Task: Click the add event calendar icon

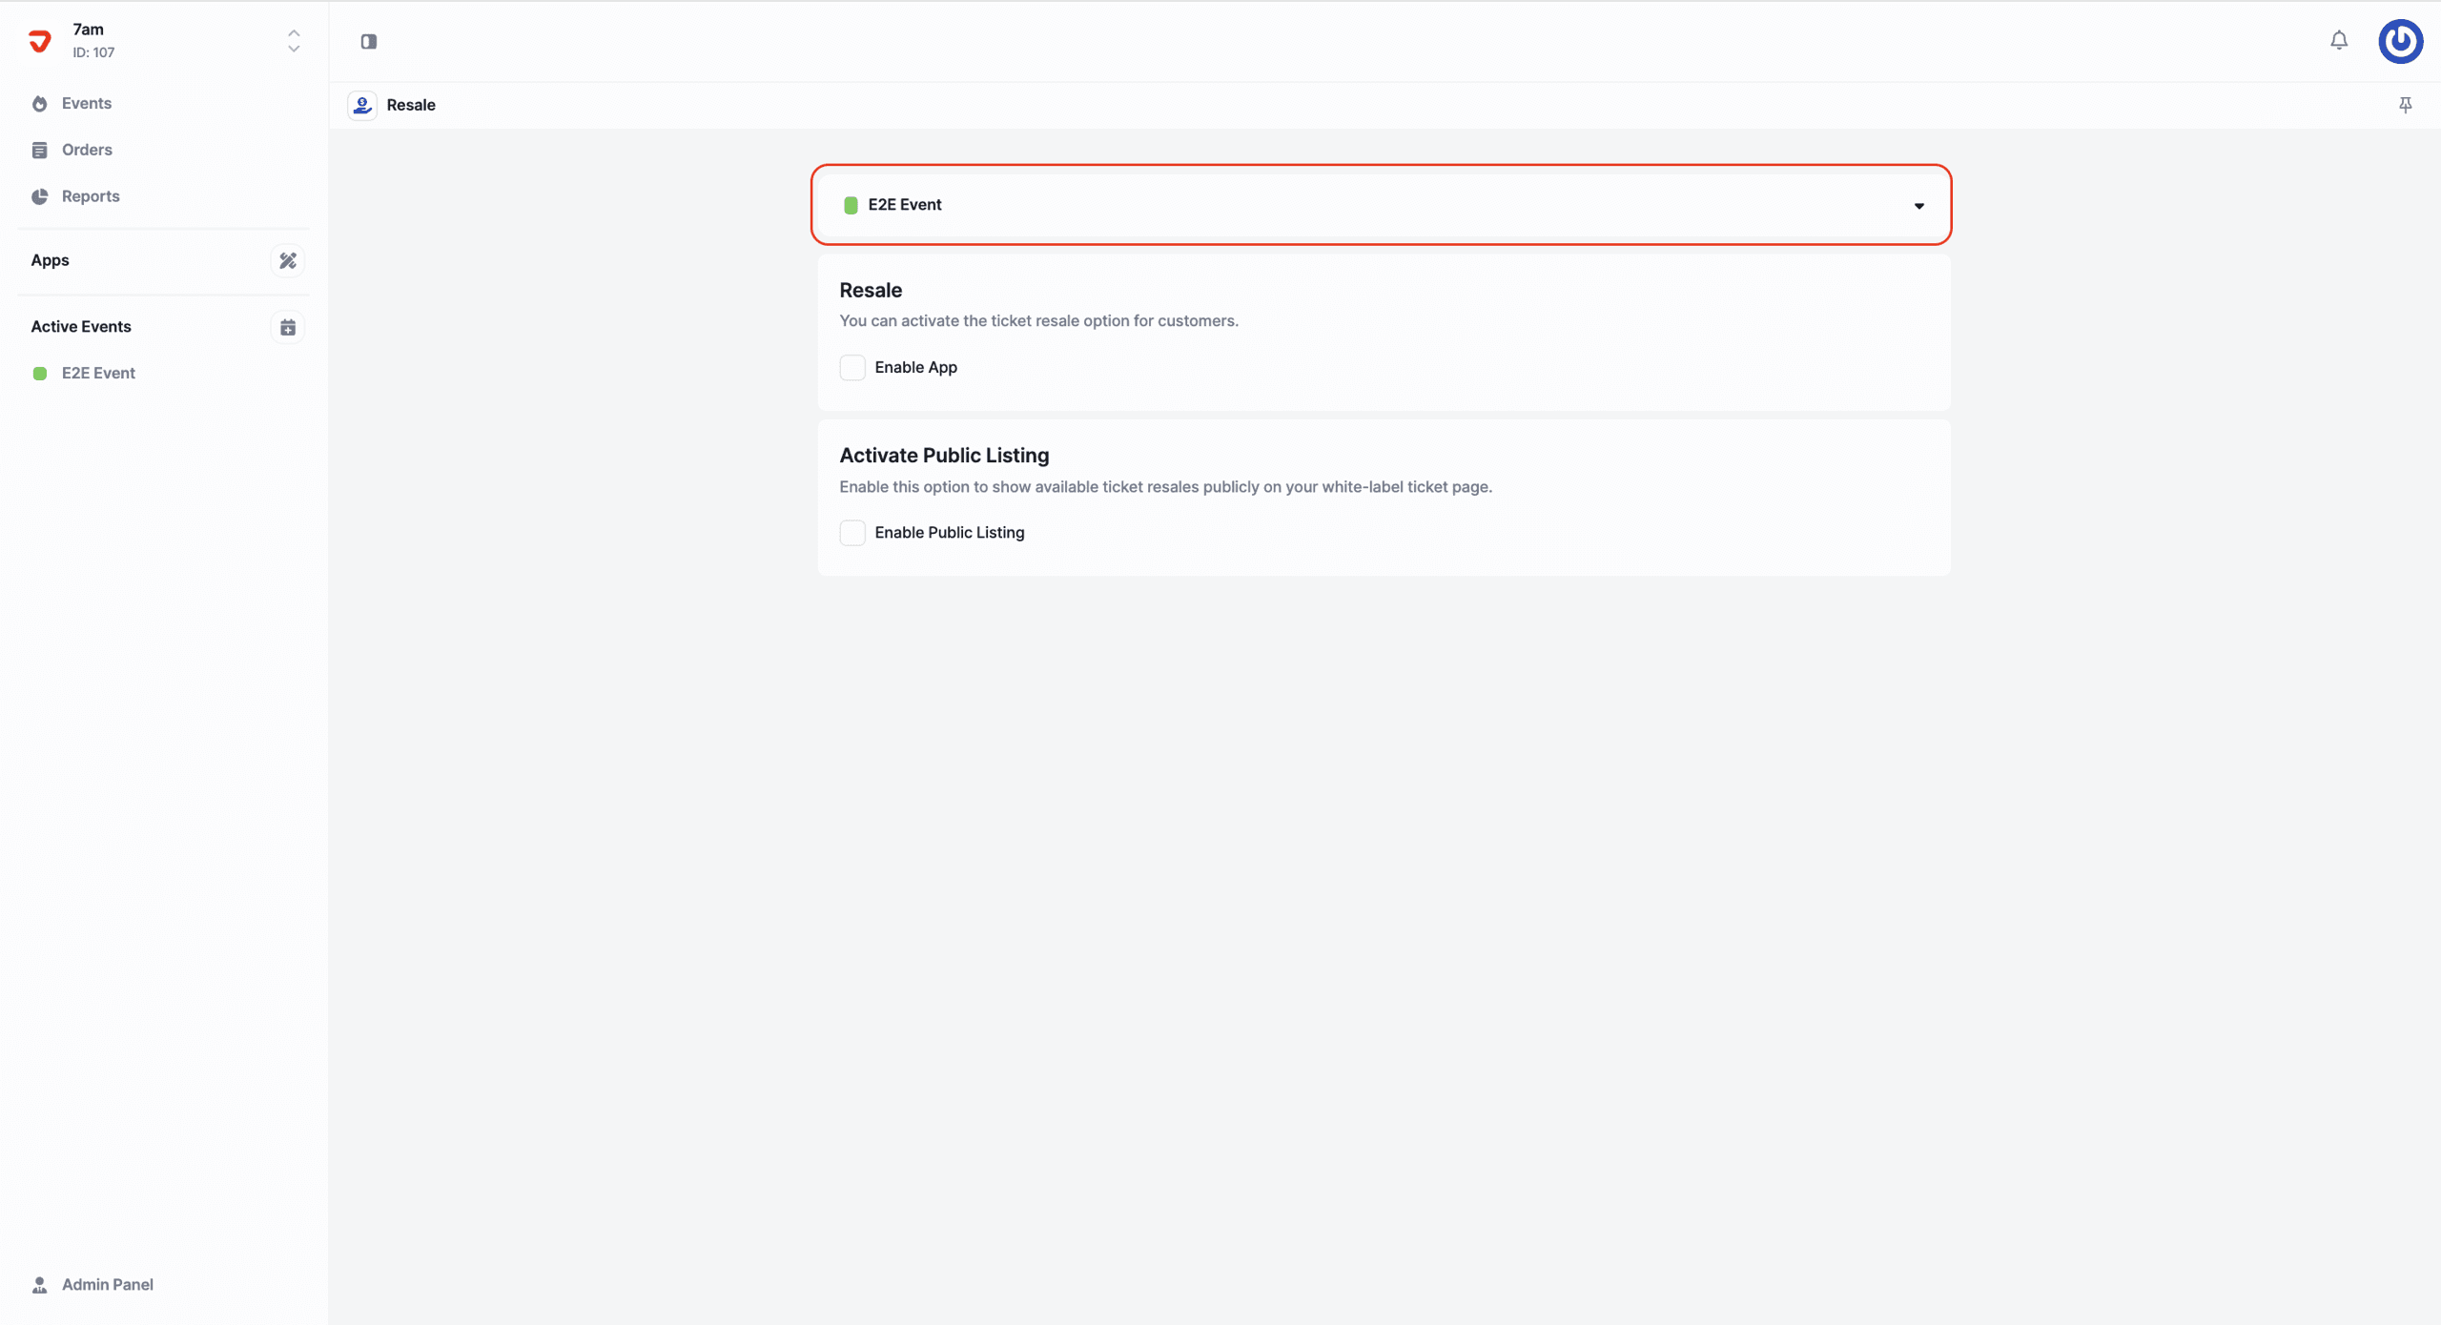Action: [287, 327]
